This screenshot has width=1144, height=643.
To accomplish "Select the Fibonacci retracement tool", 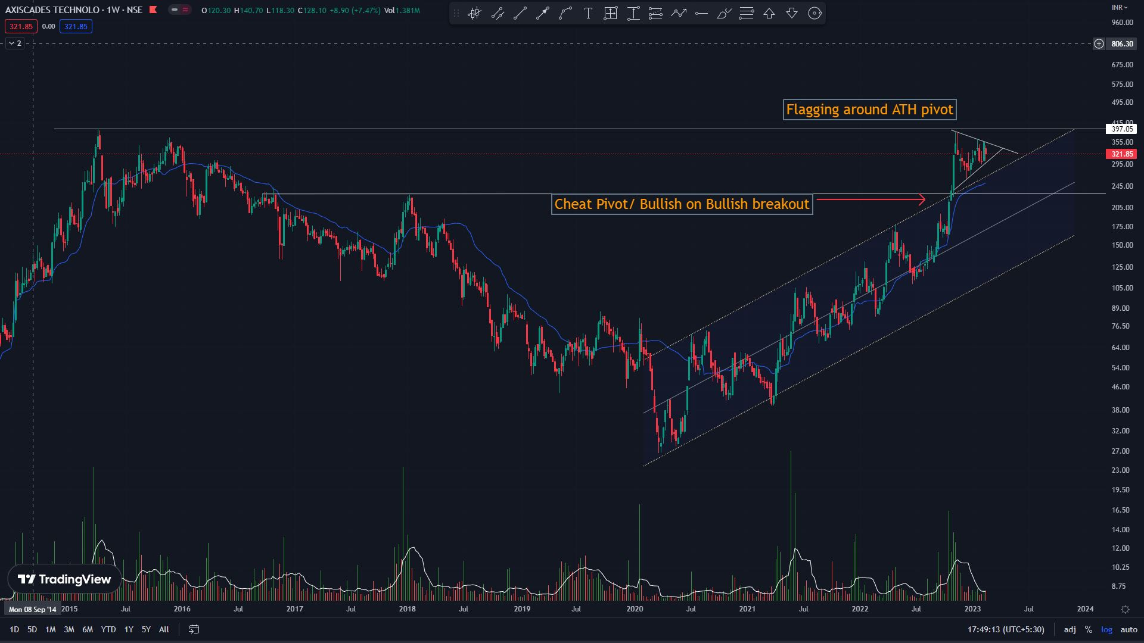I will (656, 13).
